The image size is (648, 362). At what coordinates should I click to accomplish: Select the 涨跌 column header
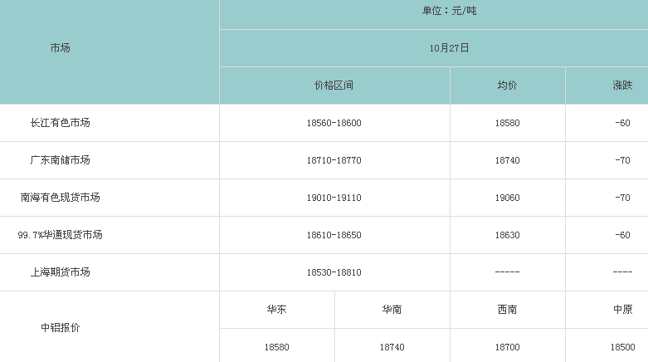tap(622, 86)
